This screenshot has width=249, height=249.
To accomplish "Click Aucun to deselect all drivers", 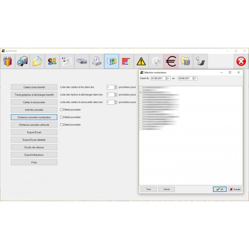I will tap(167, 189).
